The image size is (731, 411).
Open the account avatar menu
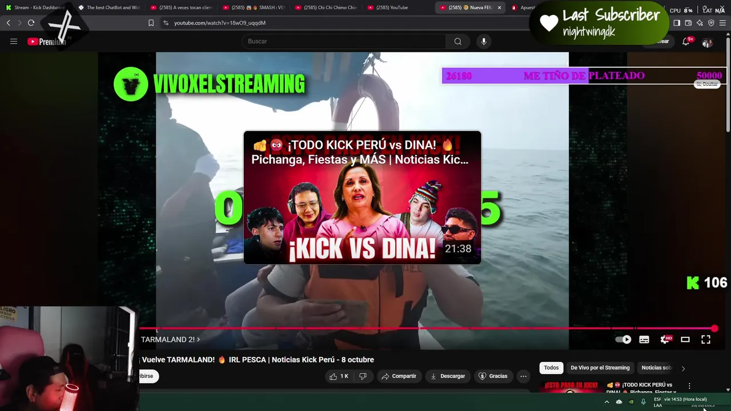tap(707, 42)
